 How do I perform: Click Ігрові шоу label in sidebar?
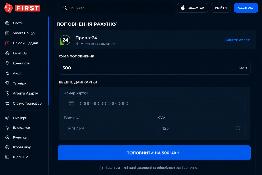[22, 147]
